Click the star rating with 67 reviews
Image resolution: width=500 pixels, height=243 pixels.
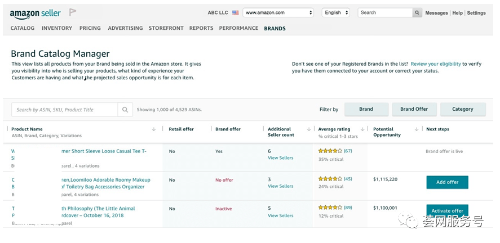(330, 151)
